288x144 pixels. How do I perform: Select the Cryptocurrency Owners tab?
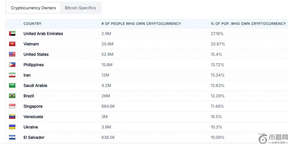[x=33, y=8]
